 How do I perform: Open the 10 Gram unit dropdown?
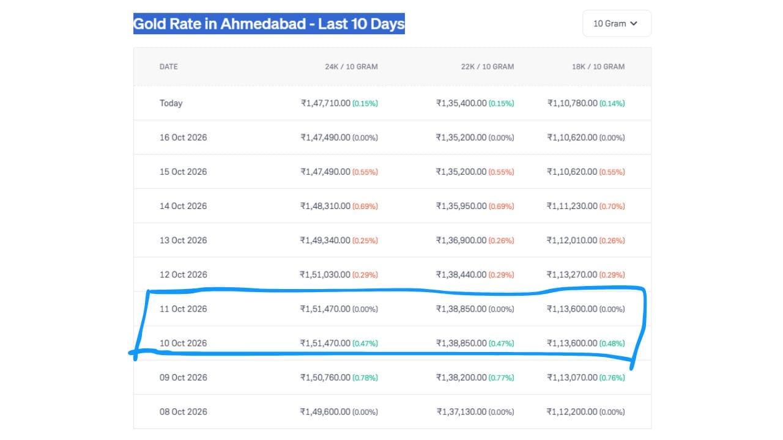click(617, 23)
